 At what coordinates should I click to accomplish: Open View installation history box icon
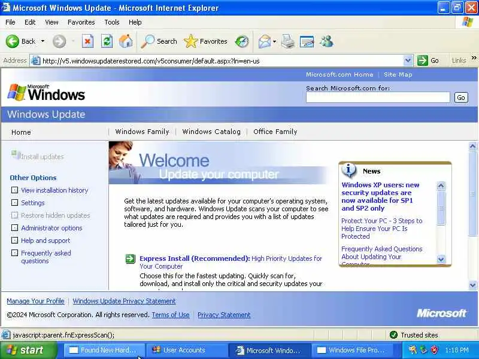14,190
